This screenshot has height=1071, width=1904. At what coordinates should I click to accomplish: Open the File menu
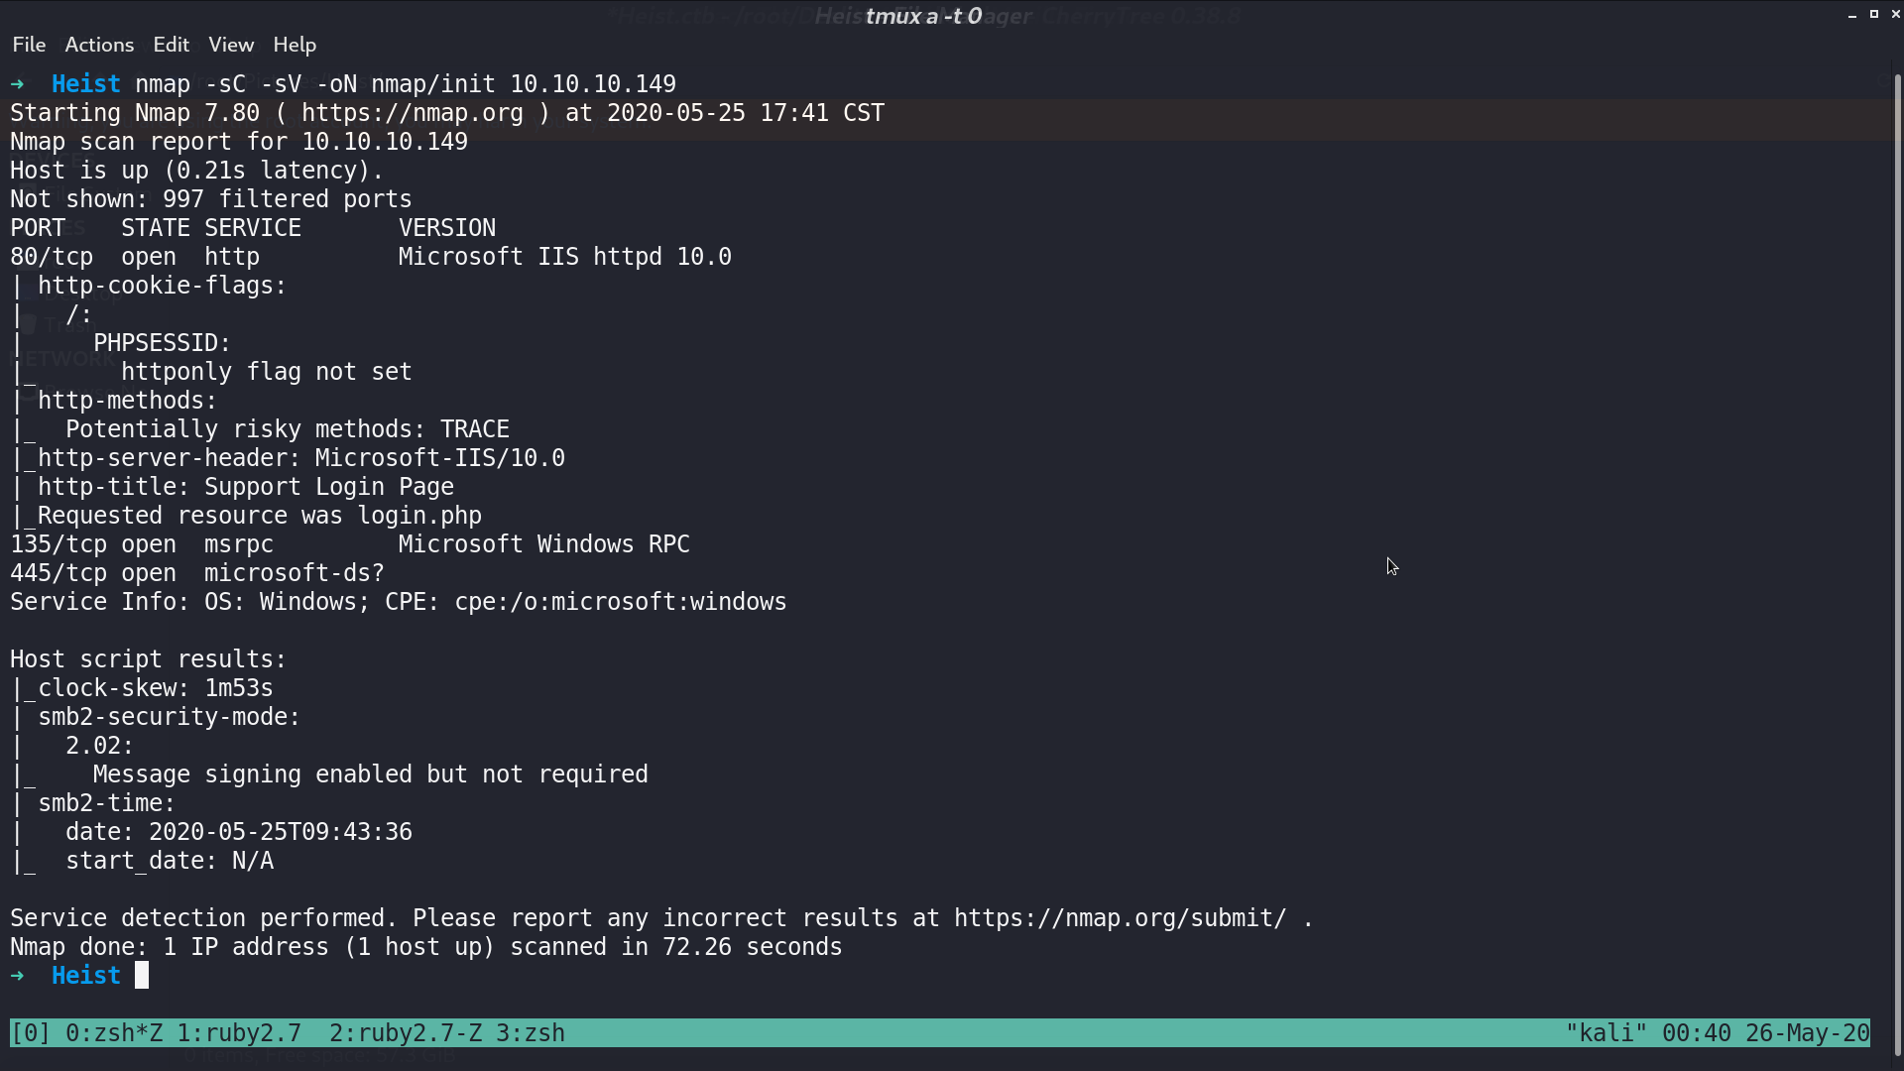[29, 45]
